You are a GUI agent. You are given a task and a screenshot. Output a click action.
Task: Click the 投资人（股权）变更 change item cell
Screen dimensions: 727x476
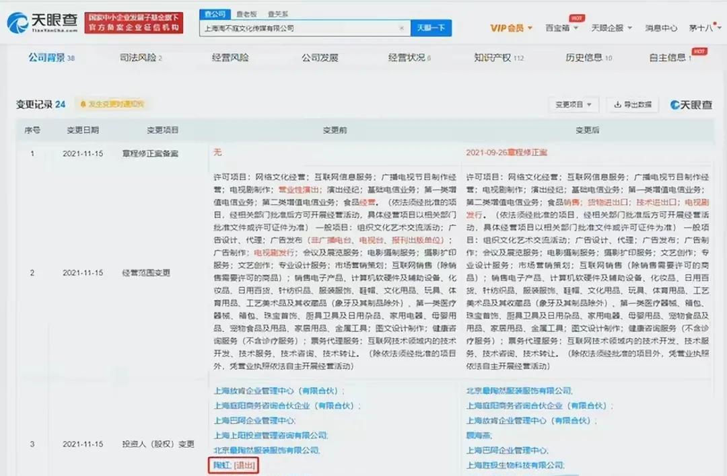pos(158,444)
